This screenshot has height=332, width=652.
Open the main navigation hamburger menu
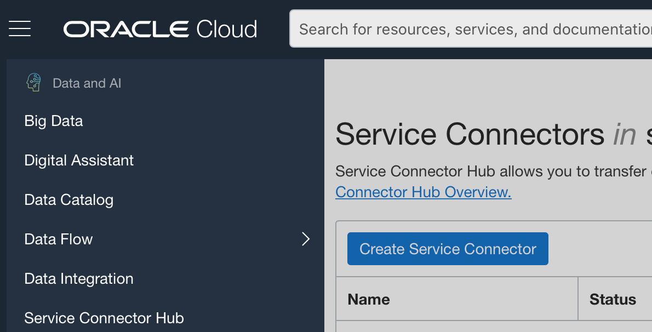(19, 28)
